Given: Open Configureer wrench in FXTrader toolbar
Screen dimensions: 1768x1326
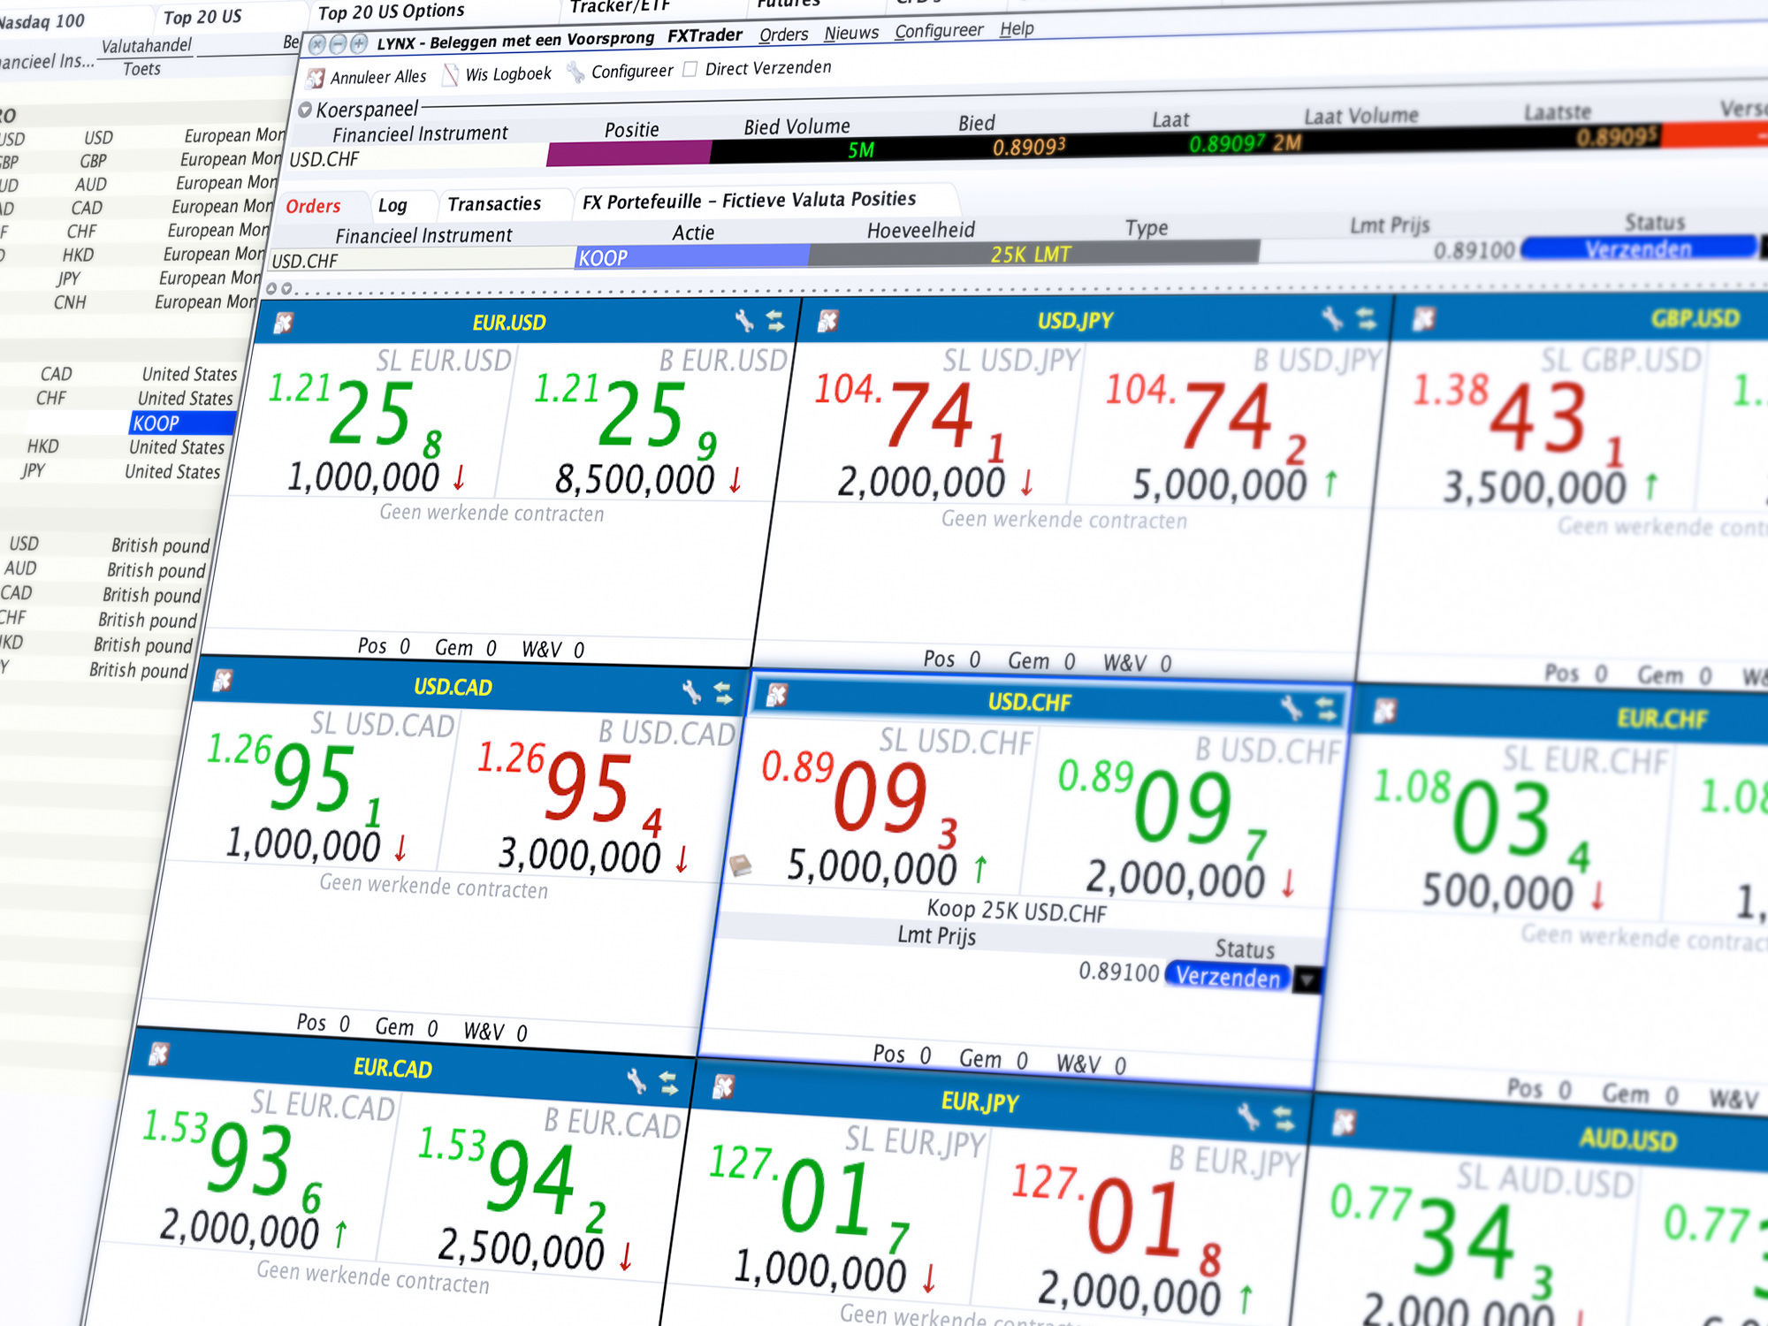Looking at the screenshot, I should click(576, 72).
